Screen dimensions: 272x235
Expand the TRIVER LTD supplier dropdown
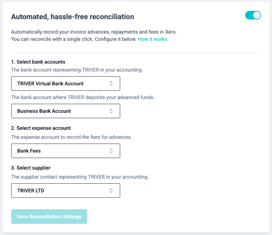65,191
